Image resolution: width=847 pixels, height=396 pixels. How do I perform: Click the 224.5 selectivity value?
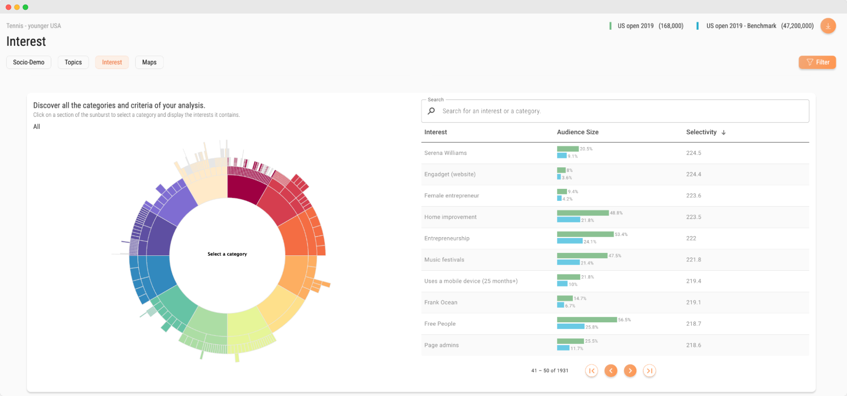[x=694, y=153]
